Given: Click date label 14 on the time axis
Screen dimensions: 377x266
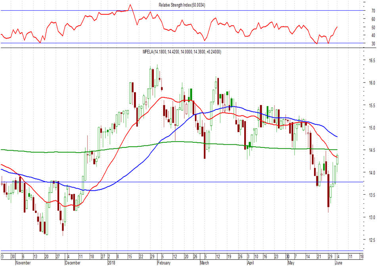Looking at the screenshot, I should pos(308,256).
